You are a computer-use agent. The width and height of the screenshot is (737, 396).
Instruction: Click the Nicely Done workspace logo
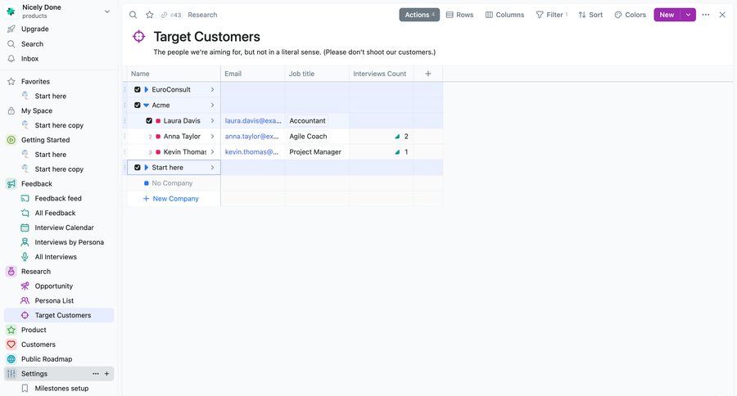tap(11, 11)
